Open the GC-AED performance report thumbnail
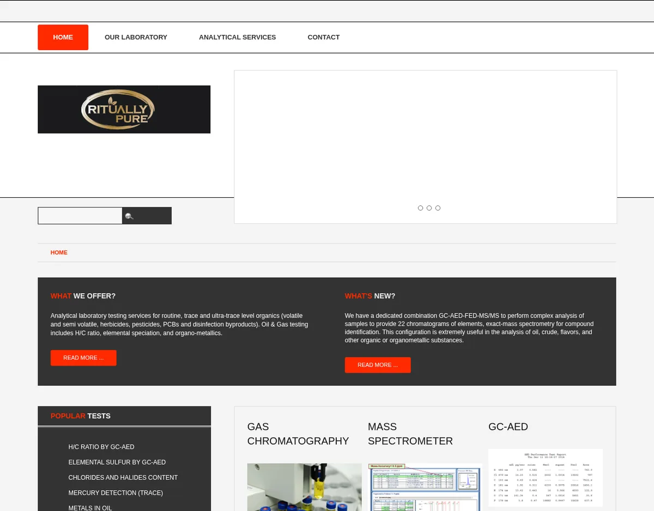This screenshot has height=511, width=654. [546, 478]
